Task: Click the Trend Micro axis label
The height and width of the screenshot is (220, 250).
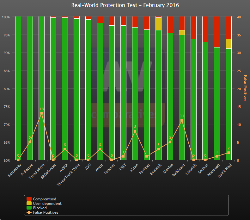Action: coord(37,171)
